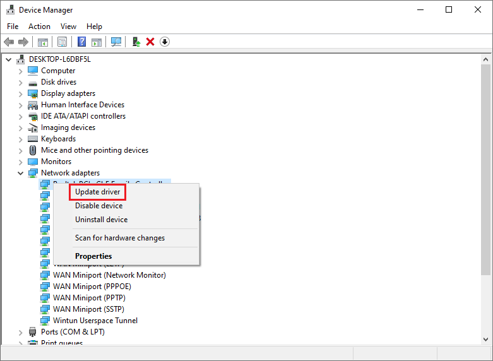
Task: Open the View menu
Action: 68,27
